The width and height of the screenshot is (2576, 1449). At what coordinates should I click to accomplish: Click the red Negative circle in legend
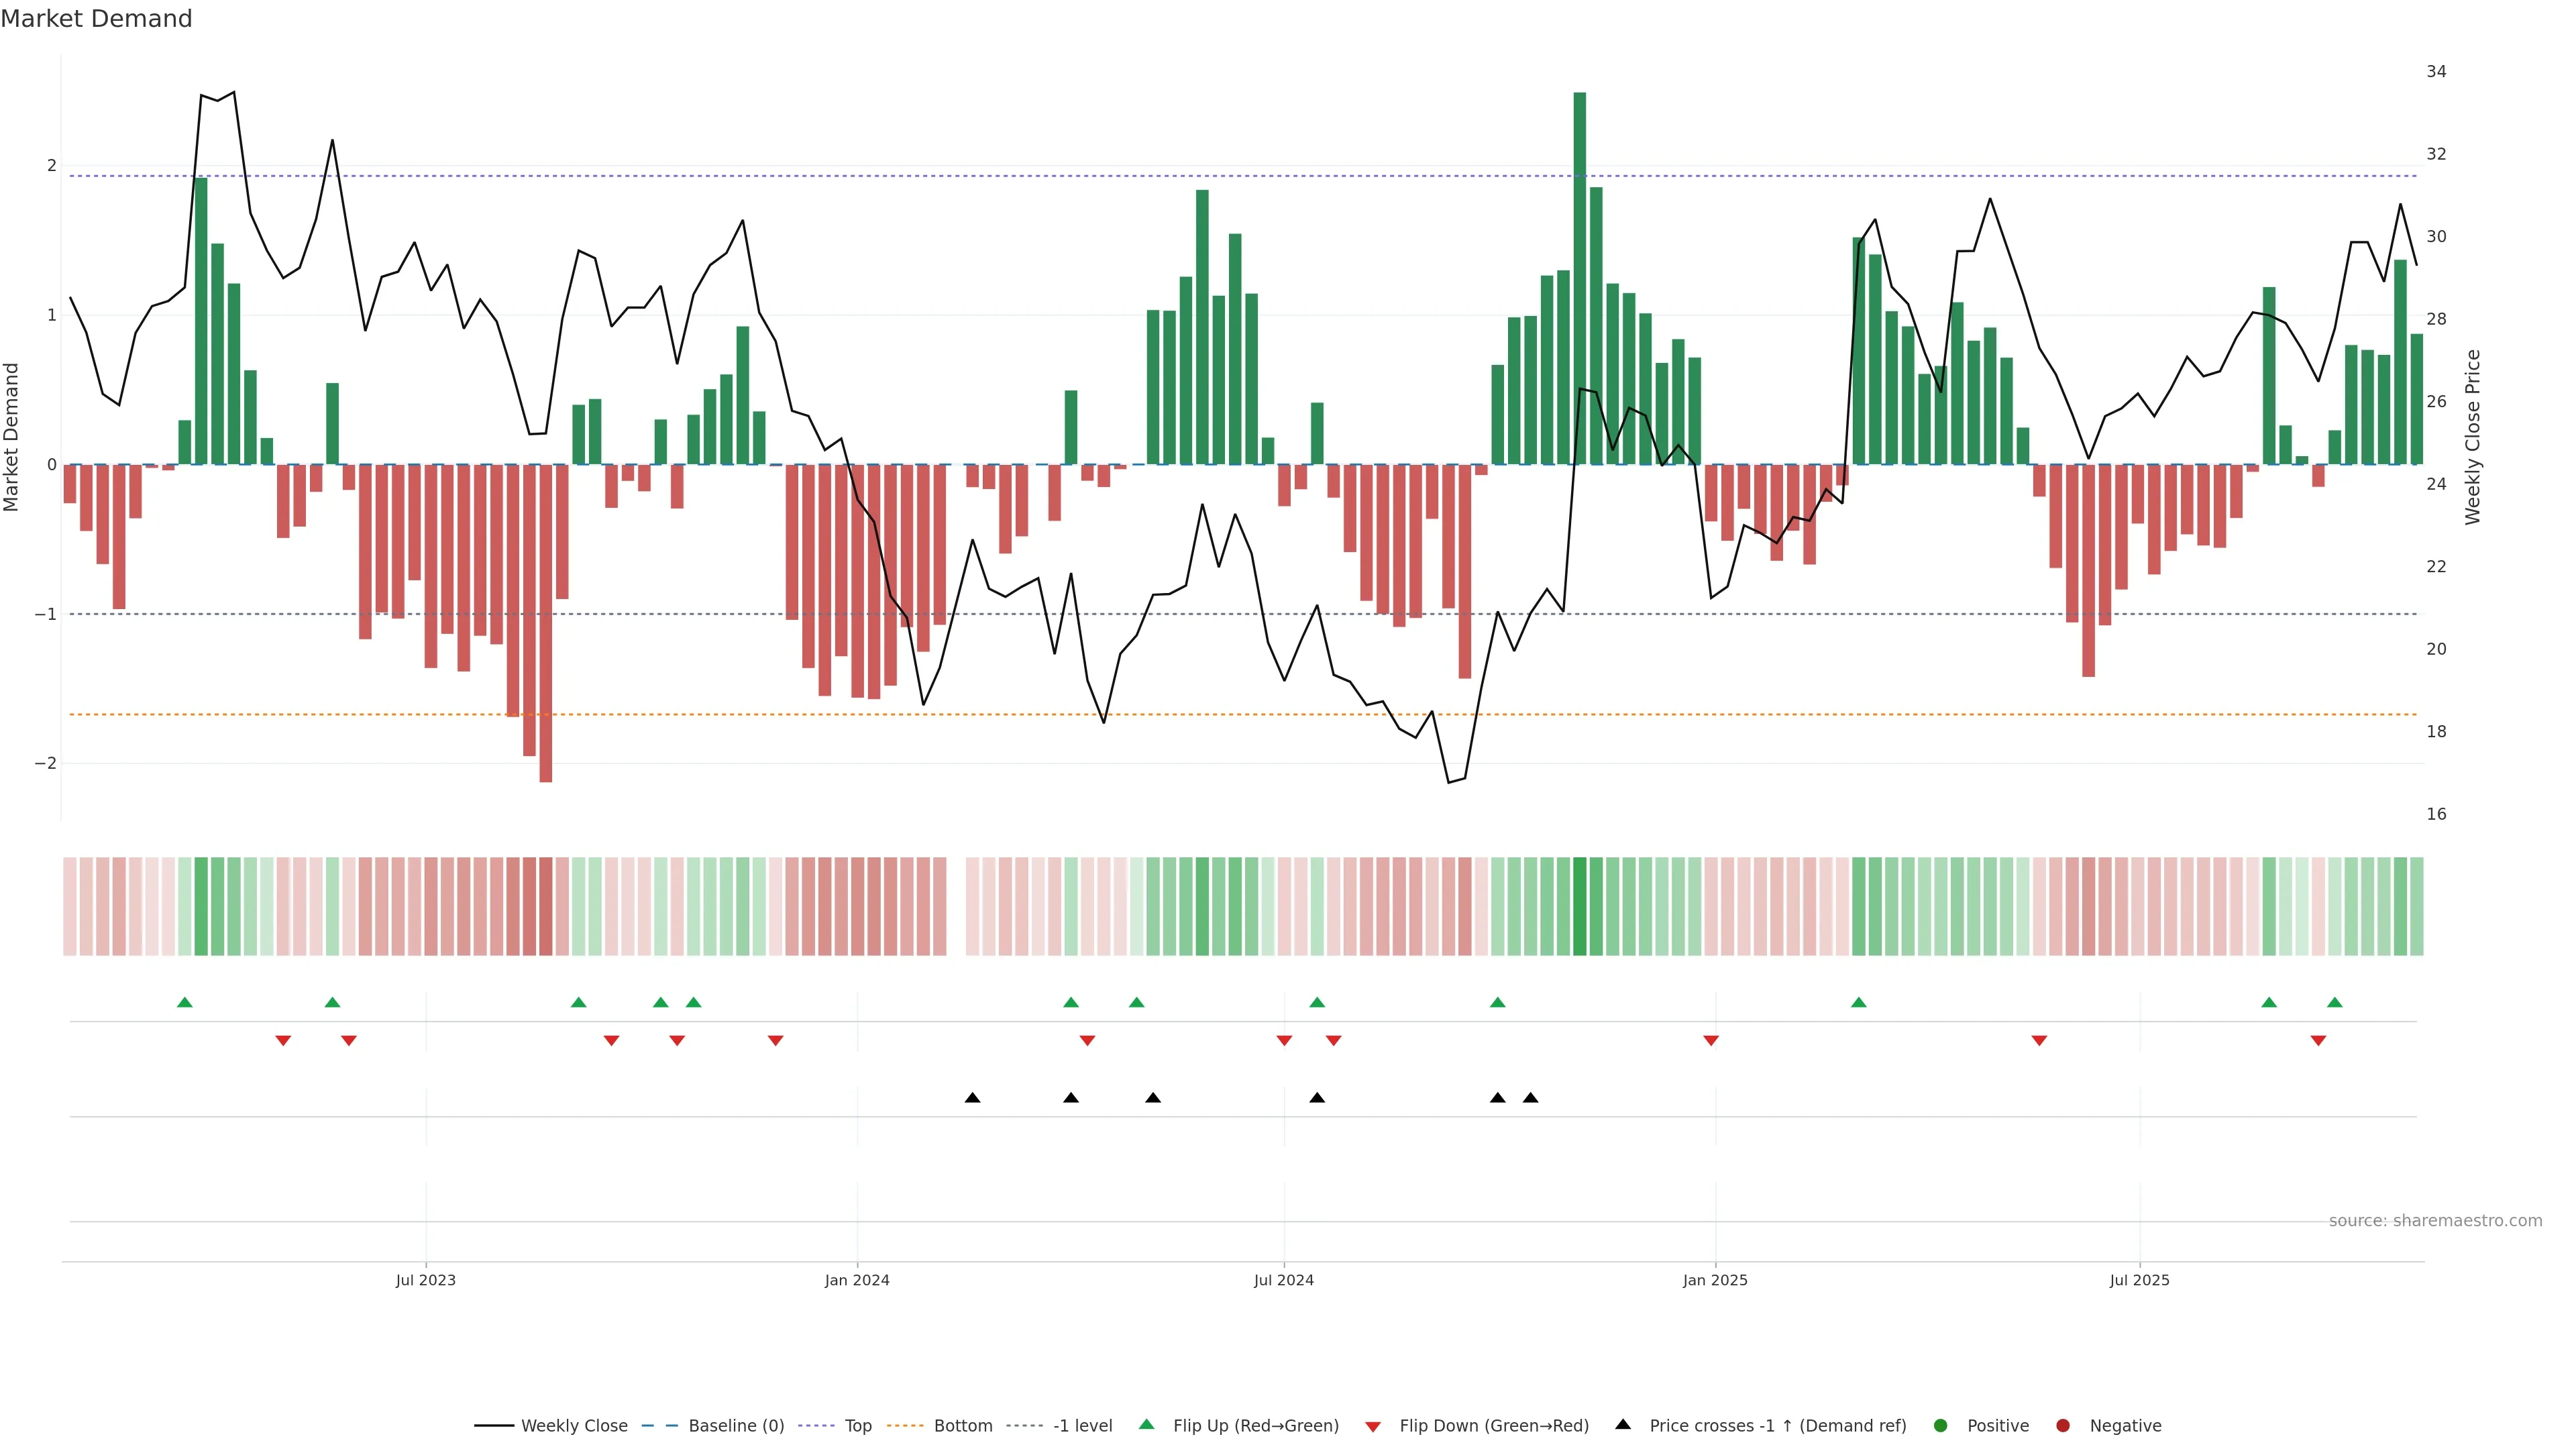click(2063, 1426)
